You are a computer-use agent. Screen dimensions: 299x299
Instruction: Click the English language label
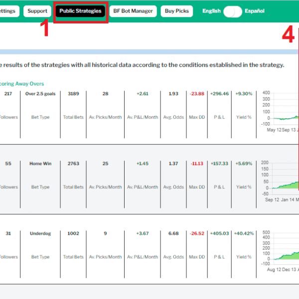(x=211, y=11)
